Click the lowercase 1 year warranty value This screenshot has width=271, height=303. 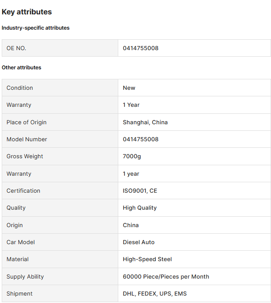[131, 174]
